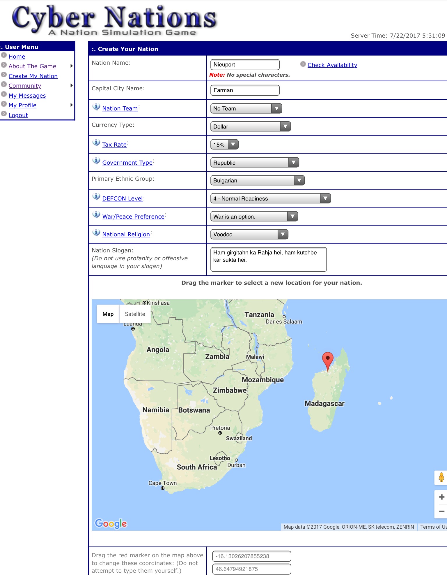Click the Nation Slogan text area
This screenshot has height=575, width=447.
[x=268, y=259]
